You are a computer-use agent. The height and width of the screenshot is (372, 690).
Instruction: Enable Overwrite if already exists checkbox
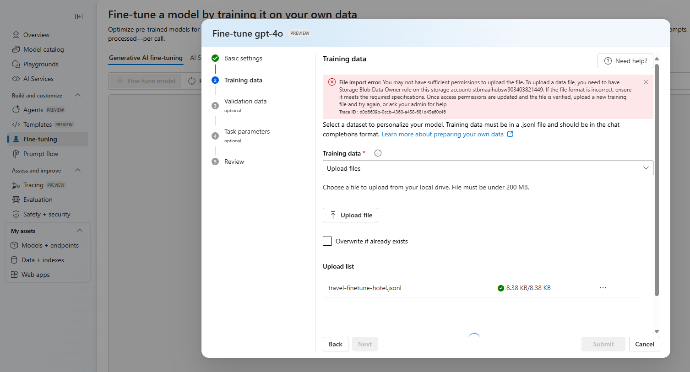327,241
